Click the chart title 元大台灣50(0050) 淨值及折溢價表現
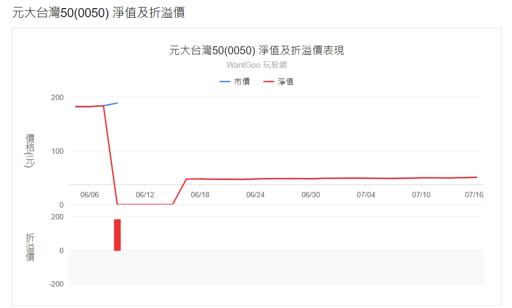 [256, 51]
